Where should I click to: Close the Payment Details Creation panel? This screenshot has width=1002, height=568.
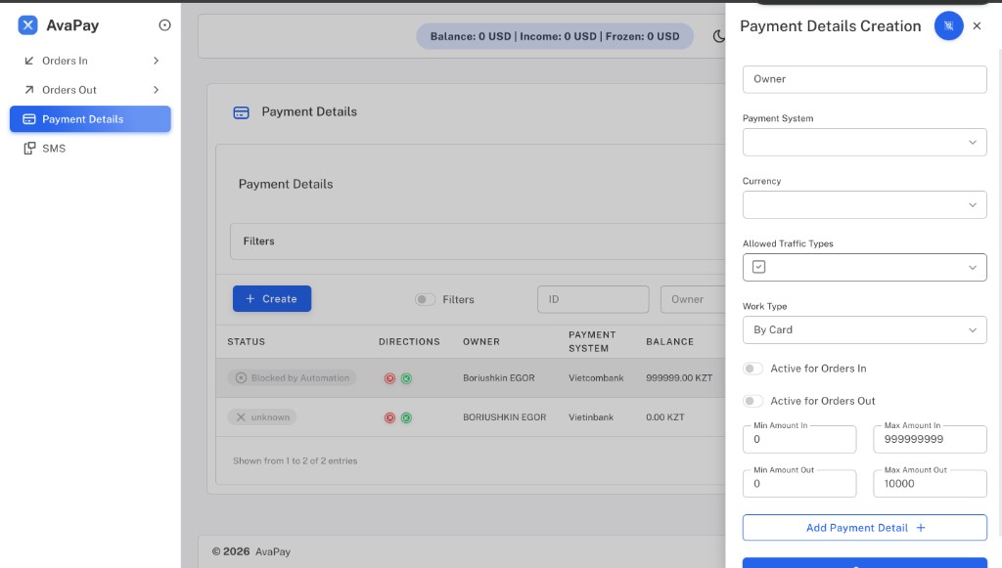coord(977,26)
